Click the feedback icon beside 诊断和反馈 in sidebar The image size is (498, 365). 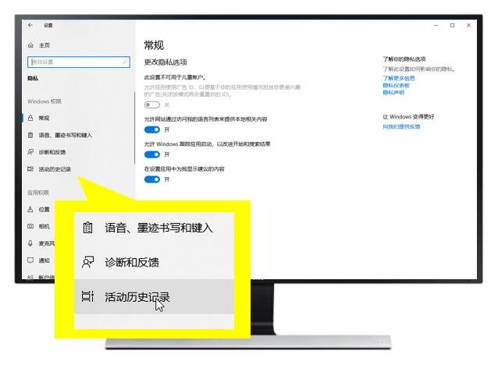click(x=30, y=152)
